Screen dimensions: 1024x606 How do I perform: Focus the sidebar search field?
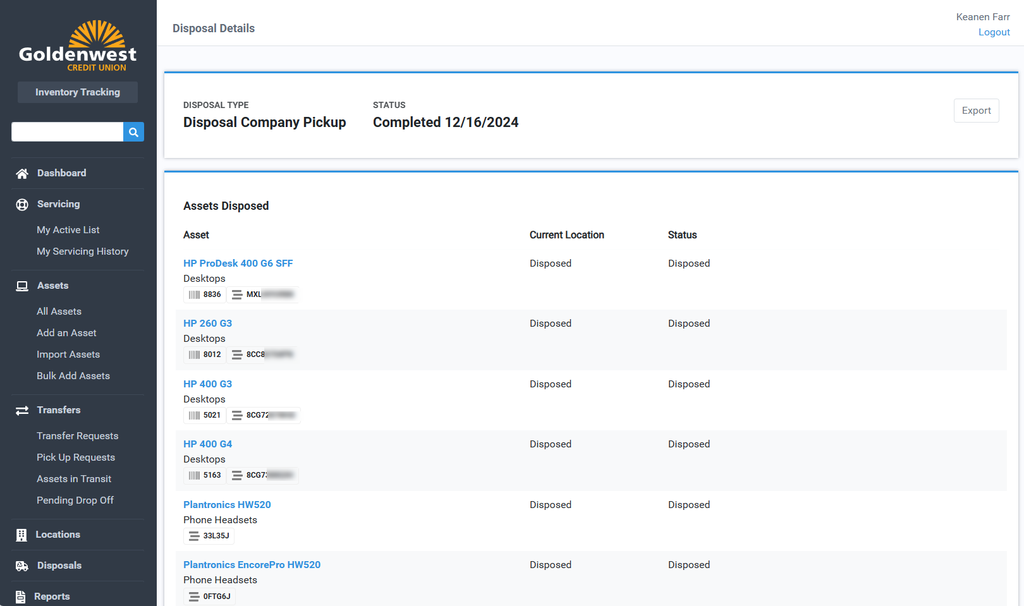coord(67,132)
